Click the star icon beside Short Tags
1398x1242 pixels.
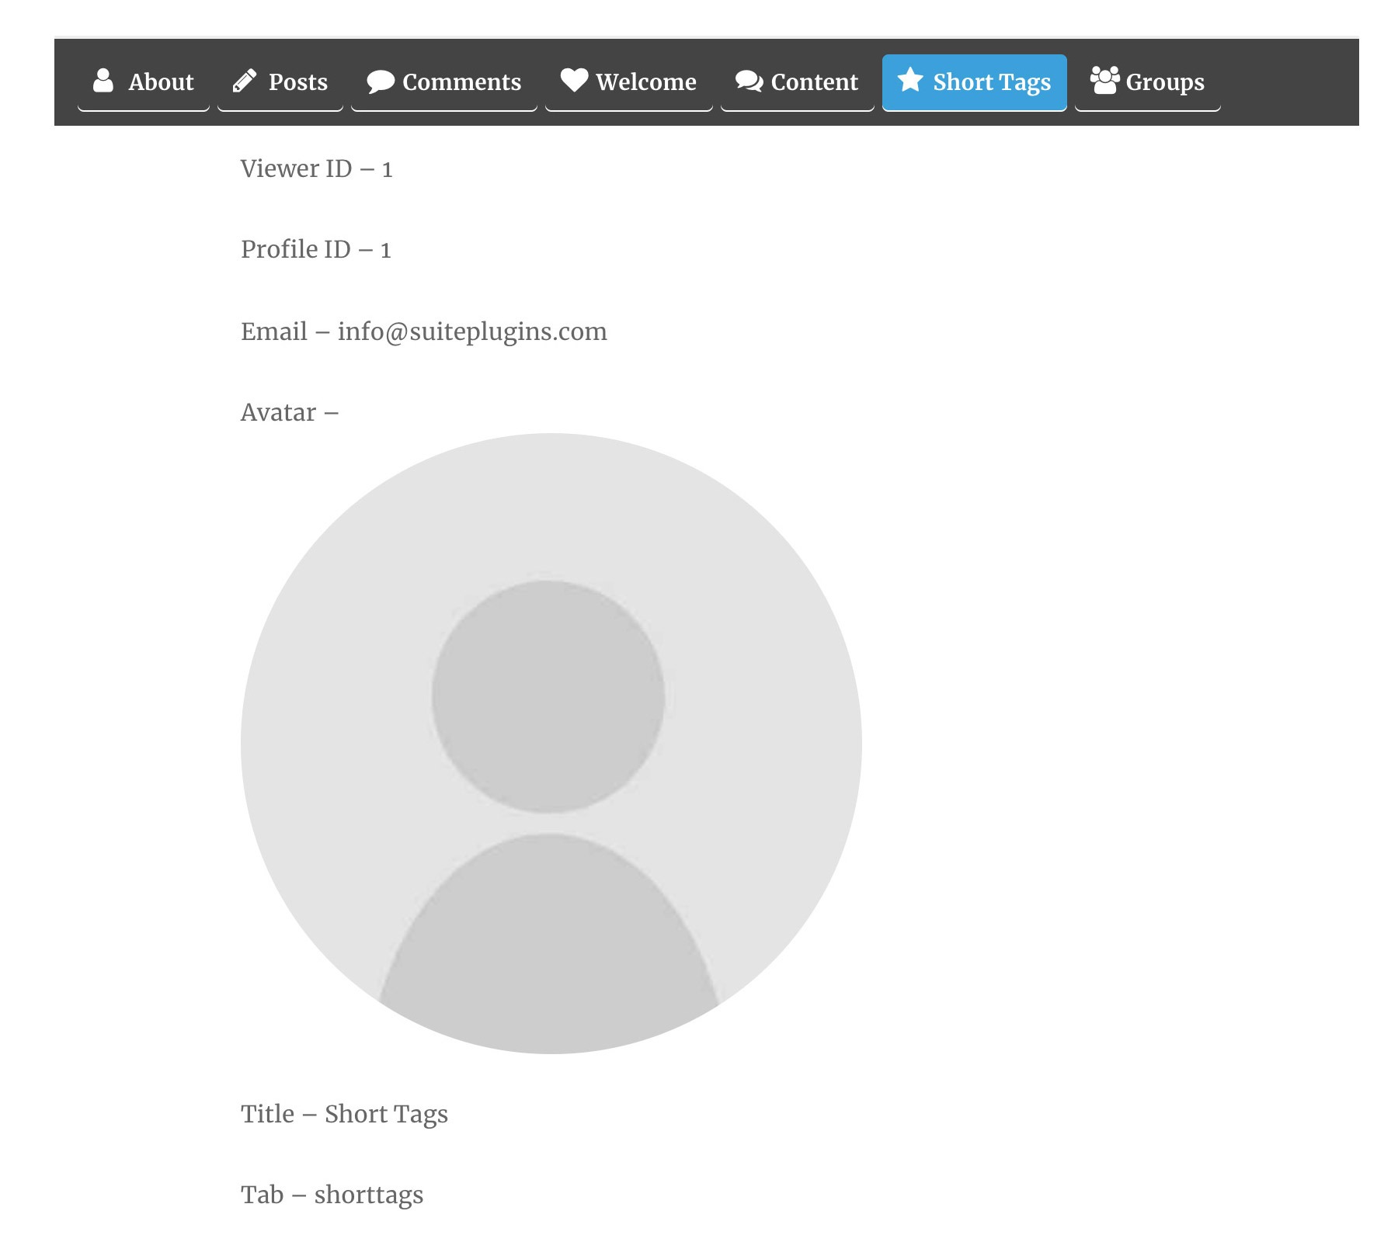pyautogui.click(x=910, y=79)
